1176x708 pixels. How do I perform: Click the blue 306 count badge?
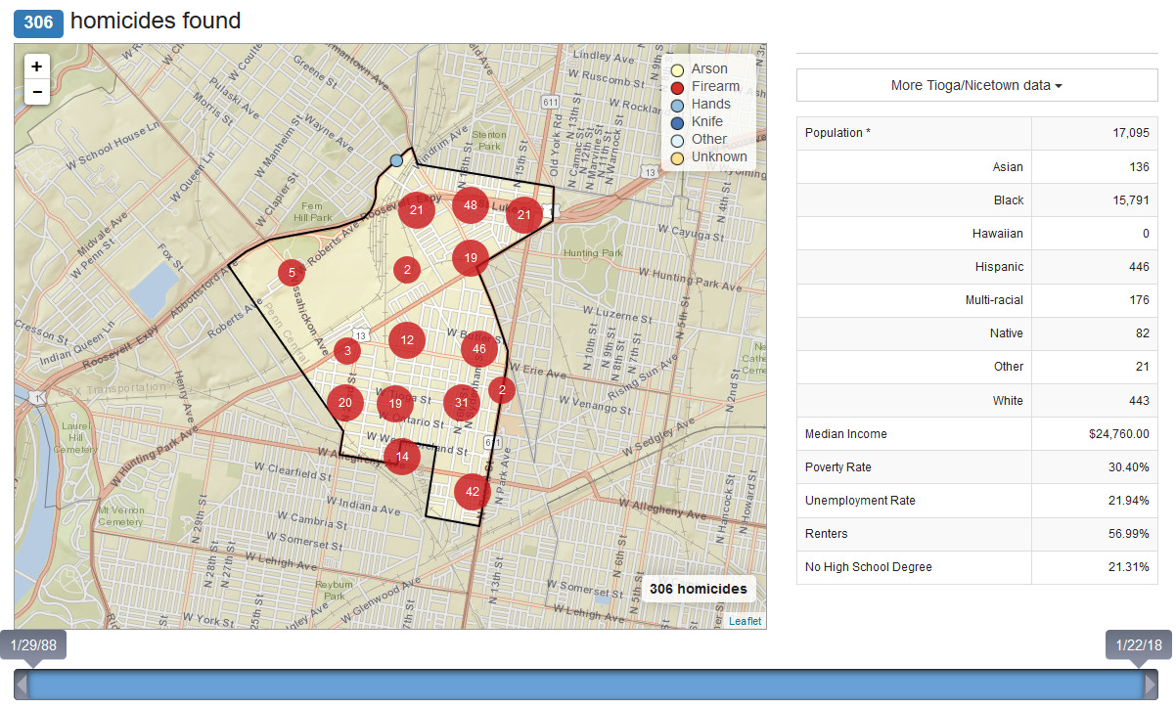tap(38, 22)
